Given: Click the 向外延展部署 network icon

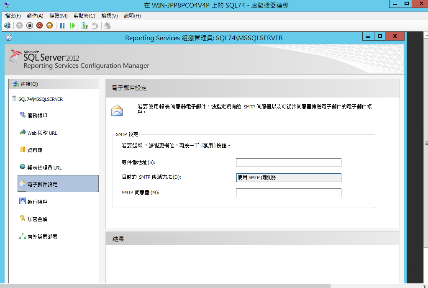Looking at the screenshot, I should click(x=23, y=236).
